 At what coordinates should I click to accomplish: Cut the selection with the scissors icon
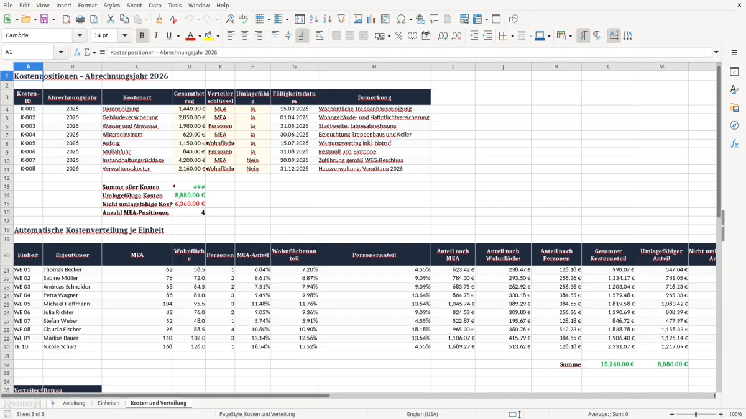(110, 19)
